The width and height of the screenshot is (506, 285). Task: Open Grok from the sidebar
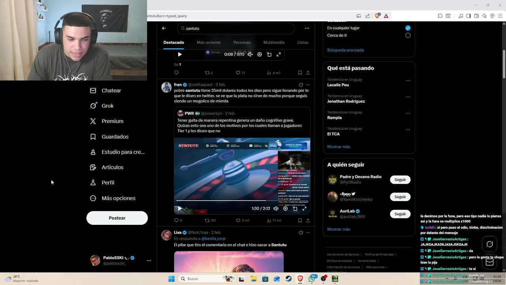[102, 106]
